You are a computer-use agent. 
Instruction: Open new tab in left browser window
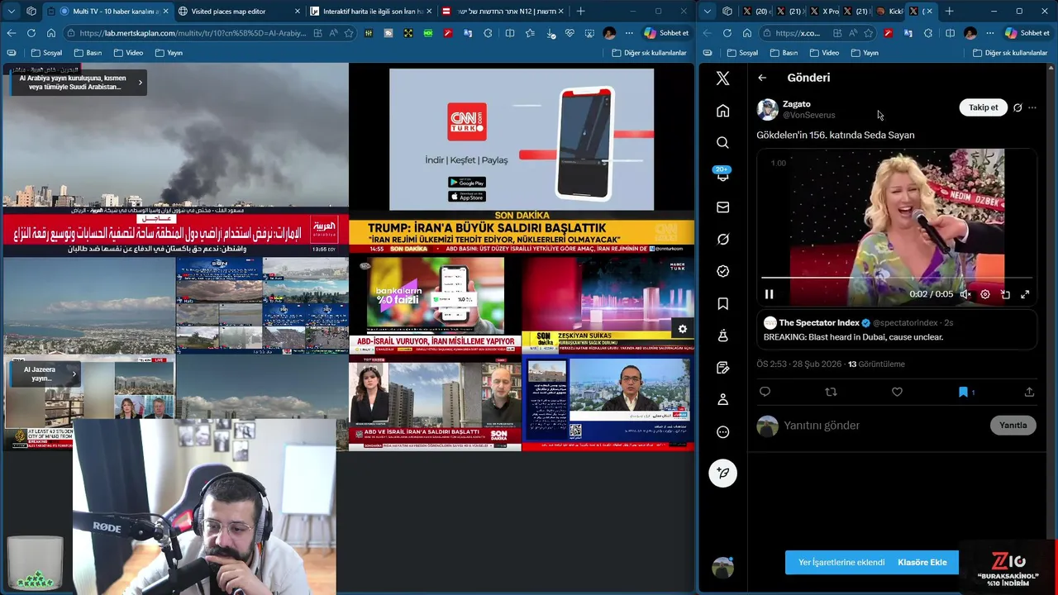(580, 12)
